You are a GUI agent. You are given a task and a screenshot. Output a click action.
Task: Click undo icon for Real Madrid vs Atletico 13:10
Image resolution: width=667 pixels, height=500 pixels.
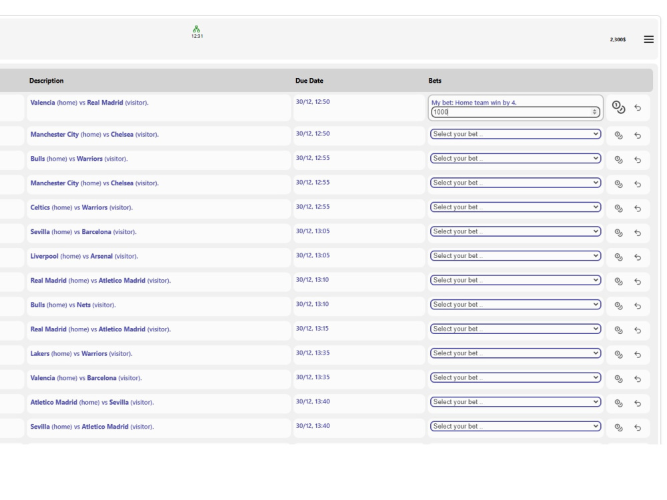[x=637, y=281]
